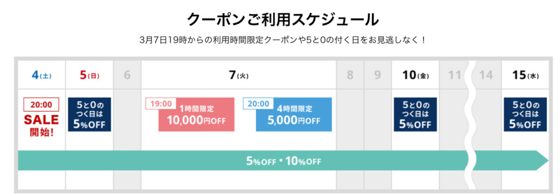Click the 20:00 SALE開始 badge

click(42, 116)
